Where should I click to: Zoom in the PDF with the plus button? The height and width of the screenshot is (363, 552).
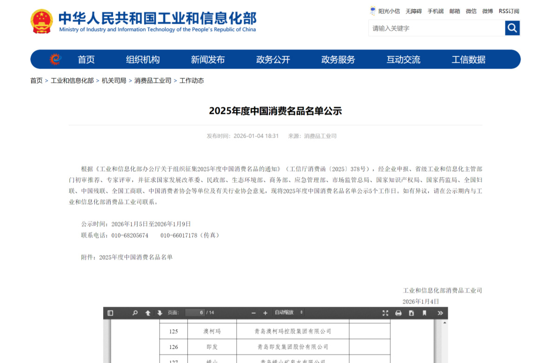pyautogui.click(x=265, y=313)
